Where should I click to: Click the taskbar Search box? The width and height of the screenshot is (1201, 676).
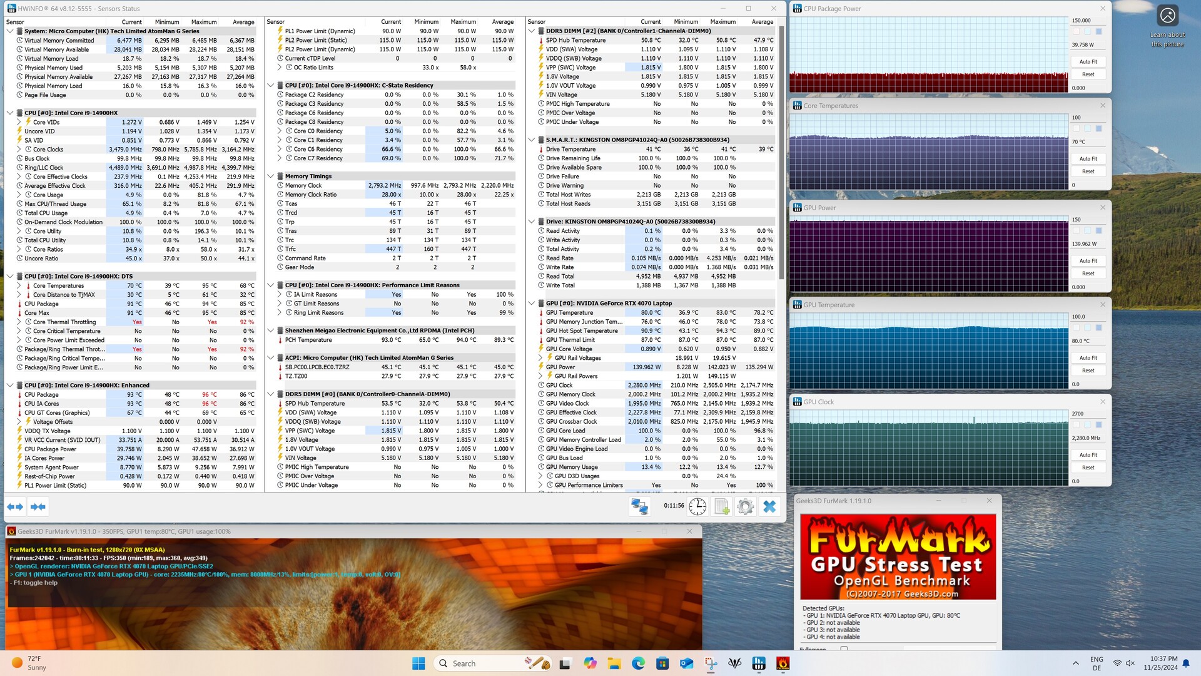(475, 663)
